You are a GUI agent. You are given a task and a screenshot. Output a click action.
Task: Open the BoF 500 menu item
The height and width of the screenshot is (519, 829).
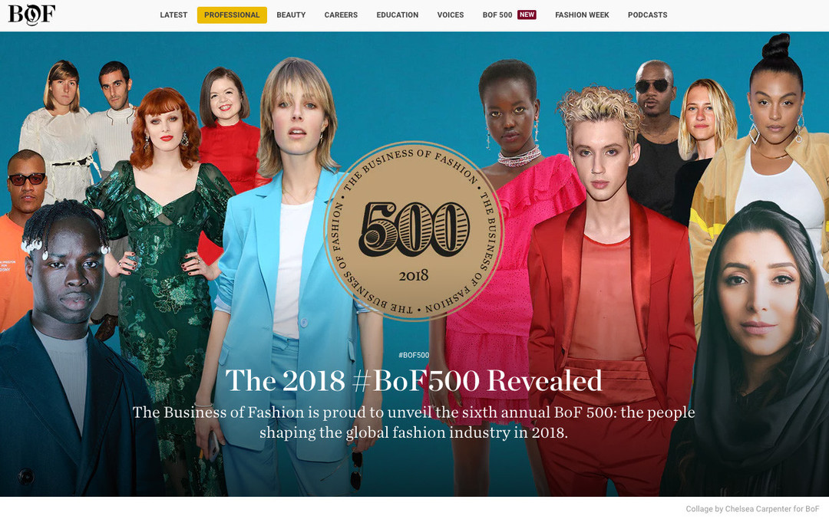pos(497,15)
